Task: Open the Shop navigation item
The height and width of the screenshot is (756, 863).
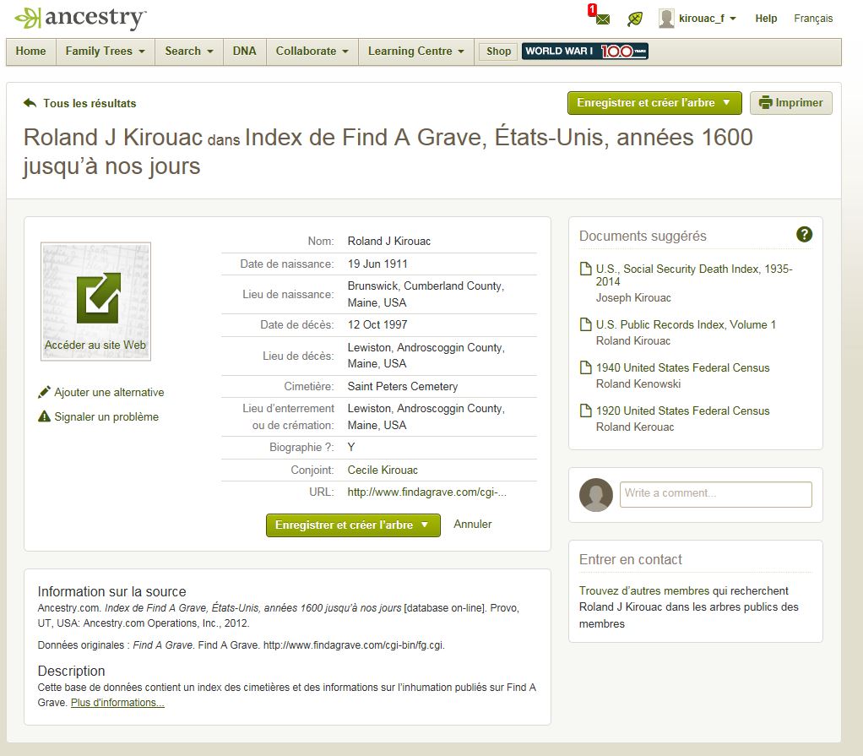Action: [x=499, y=52]
